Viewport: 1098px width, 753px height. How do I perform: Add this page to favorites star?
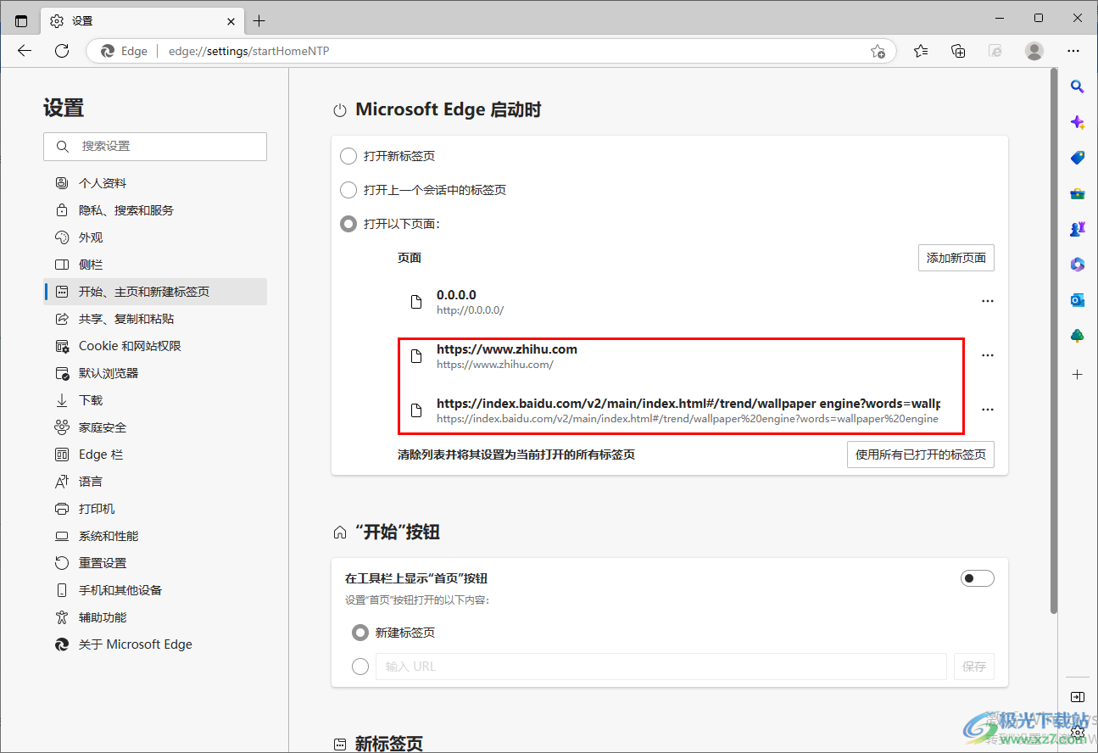point(878,51)
